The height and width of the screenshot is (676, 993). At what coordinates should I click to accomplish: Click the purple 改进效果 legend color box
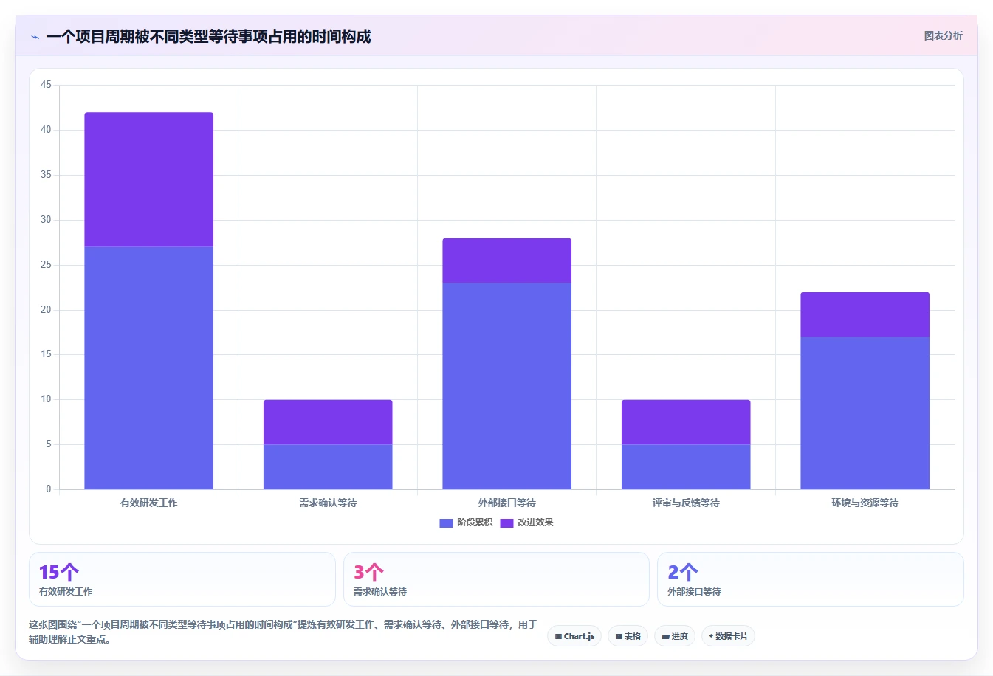506,523
